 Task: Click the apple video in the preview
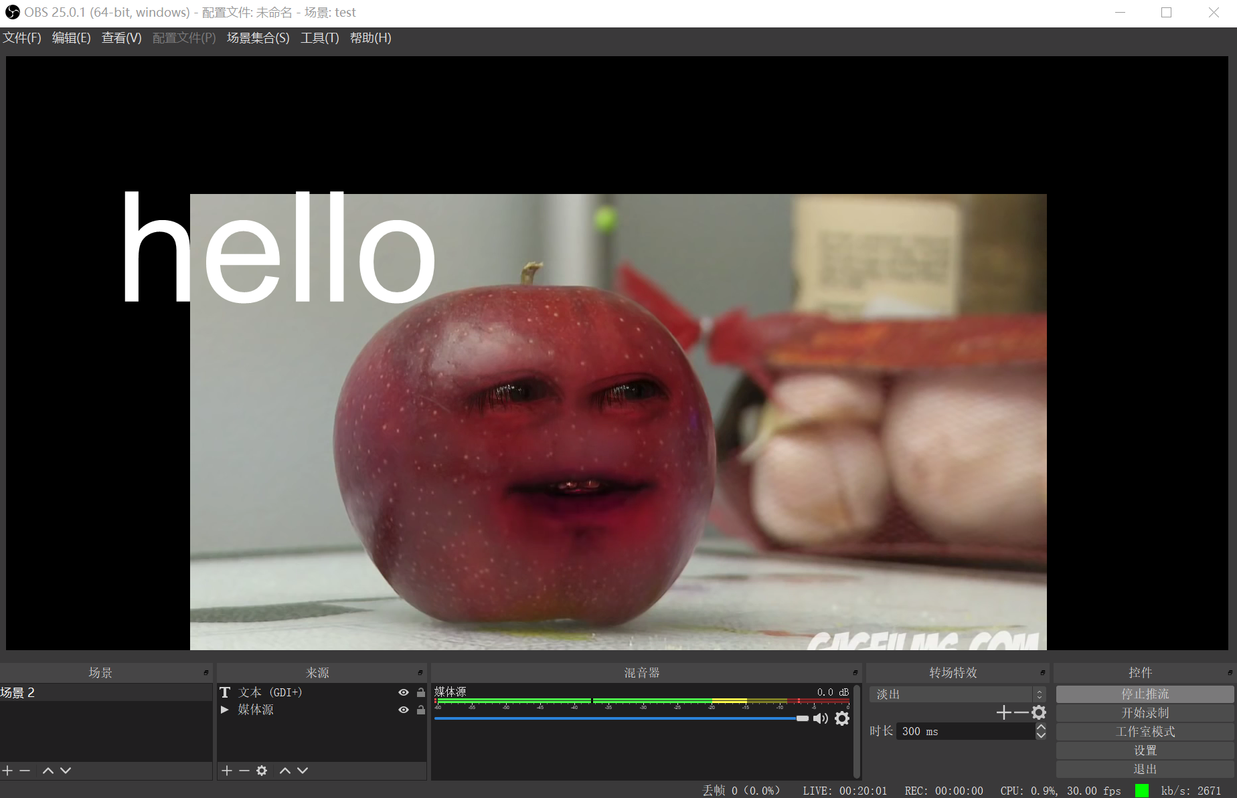618,421
